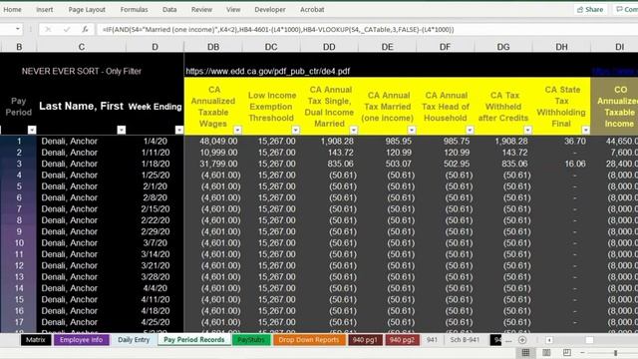Click the edd.ca.gov de4.pdf URL cell
Image resolution: width=638 pixels, height=359 pixels.
point(268,71)
